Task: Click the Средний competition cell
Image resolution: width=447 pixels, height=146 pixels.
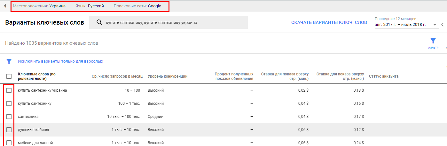Action: point(155,117)
